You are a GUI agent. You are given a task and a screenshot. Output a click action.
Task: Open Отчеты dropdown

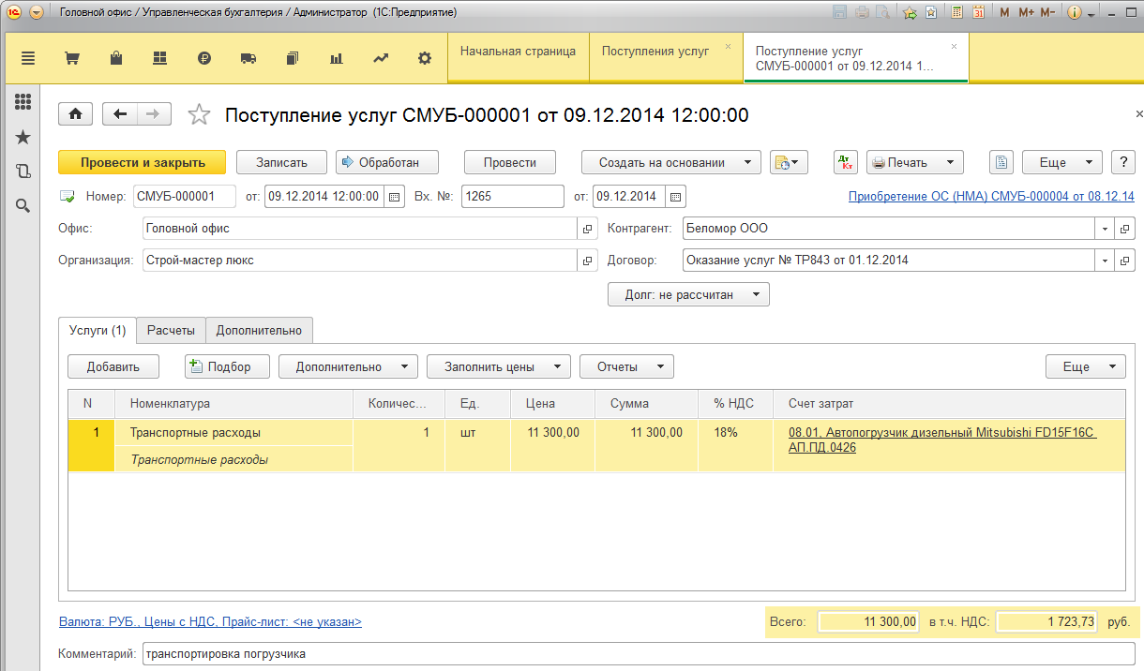pos(626,366)
